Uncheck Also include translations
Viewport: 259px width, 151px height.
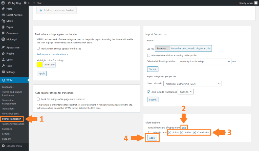point(149,92)
